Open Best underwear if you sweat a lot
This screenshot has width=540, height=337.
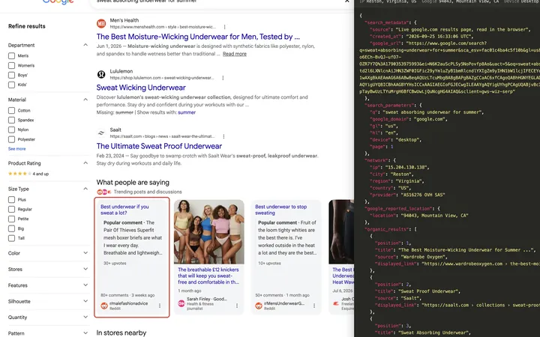point(124,210)
